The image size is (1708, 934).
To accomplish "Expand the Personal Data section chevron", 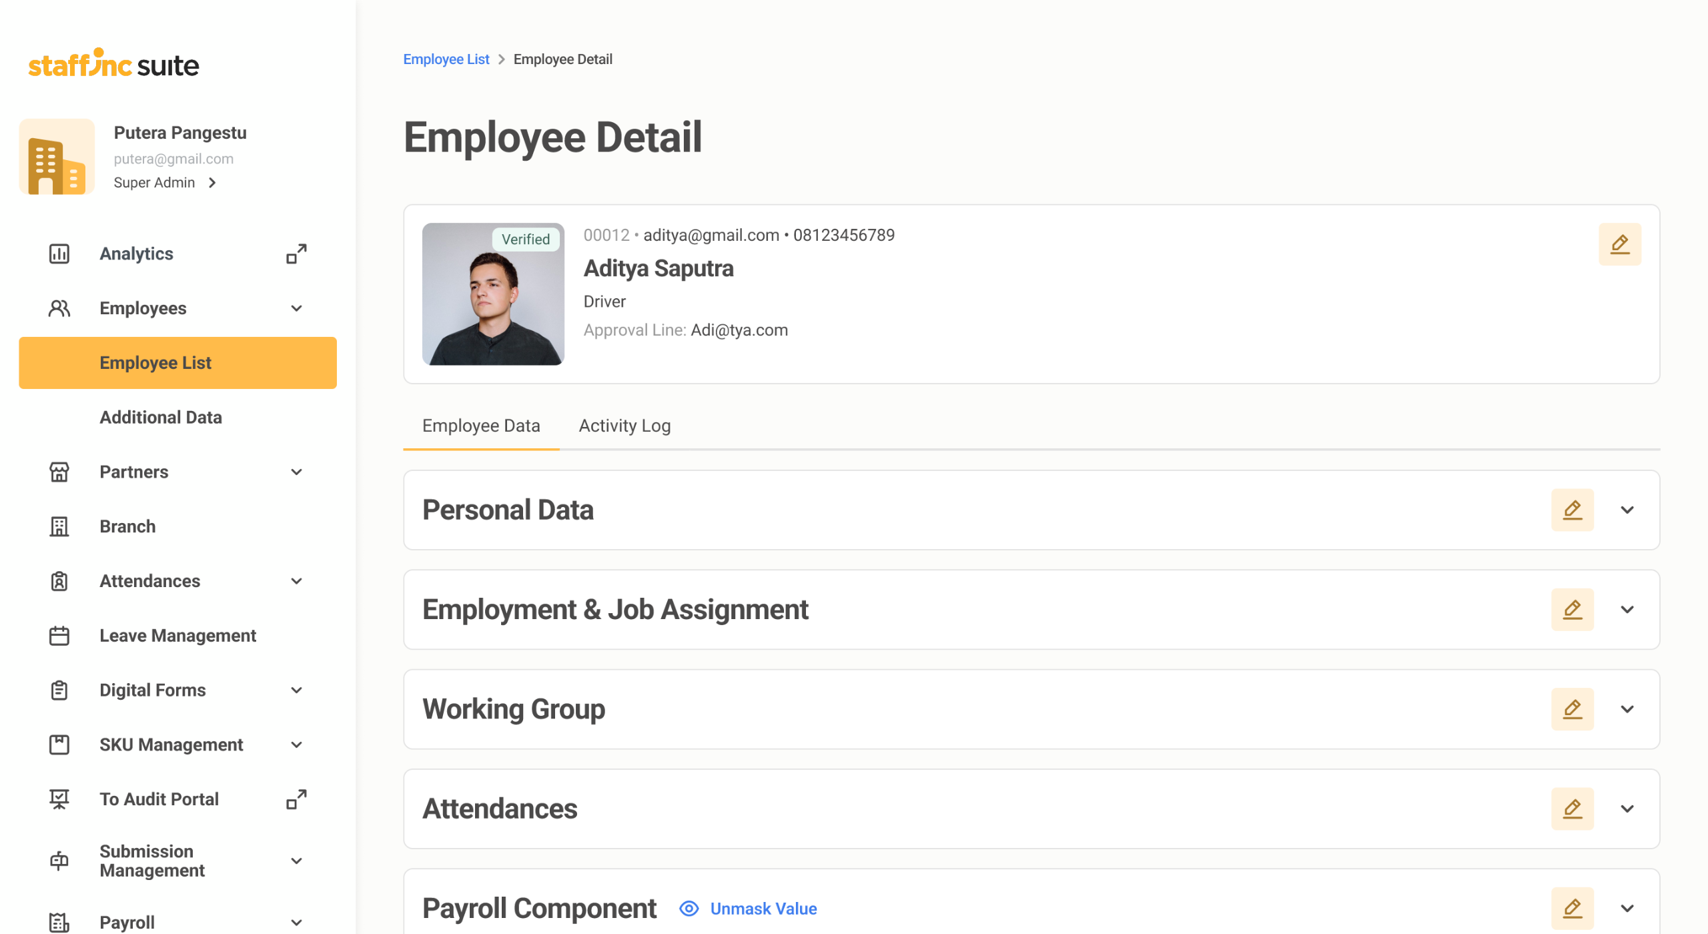I will [x=1627, y=510].
